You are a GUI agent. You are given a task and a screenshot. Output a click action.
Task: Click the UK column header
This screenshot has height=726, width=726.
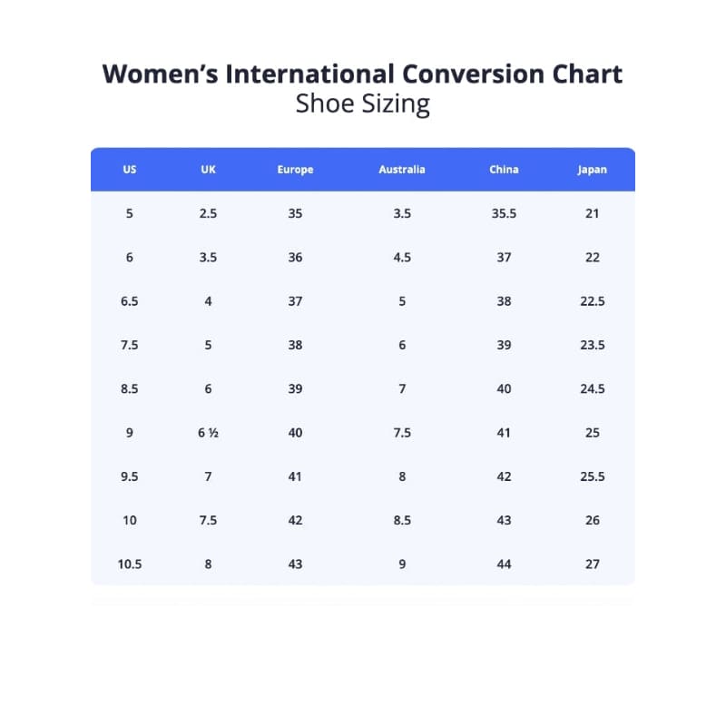[x=208, y=170]
